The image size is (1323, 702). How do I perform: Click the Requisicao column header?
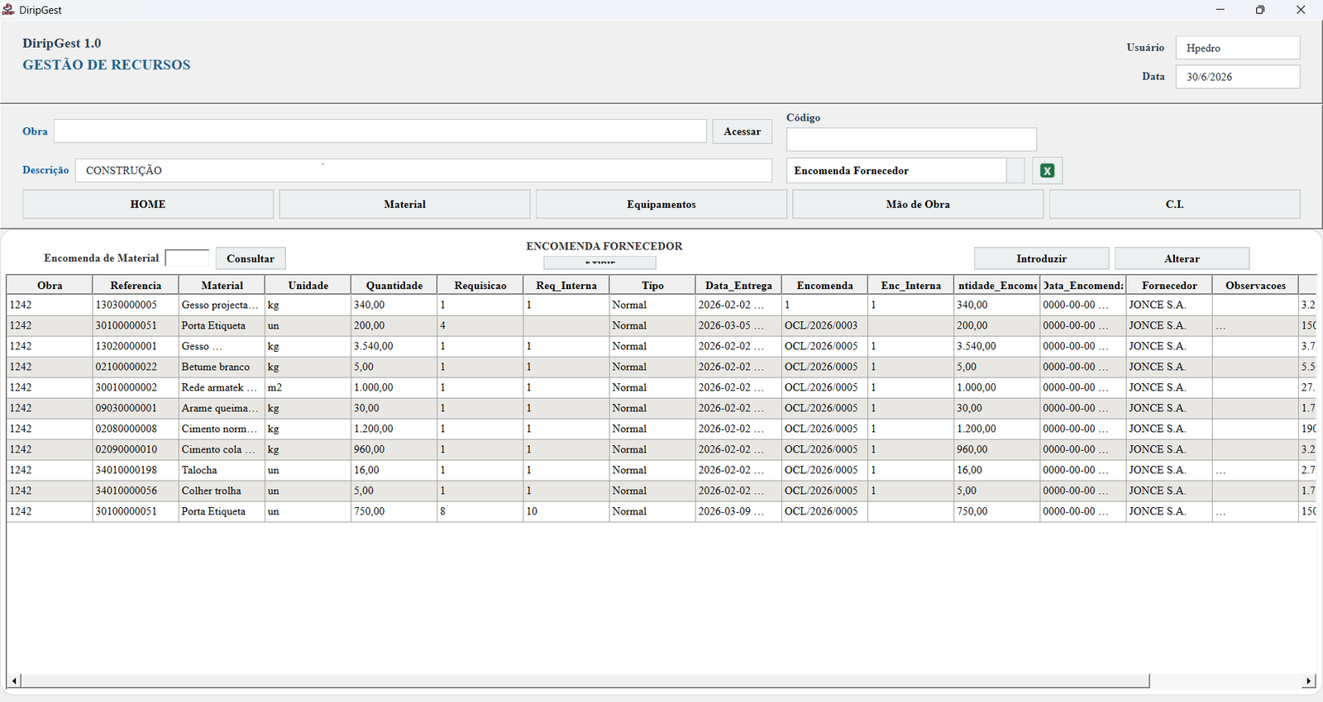[x=480, y=285]
